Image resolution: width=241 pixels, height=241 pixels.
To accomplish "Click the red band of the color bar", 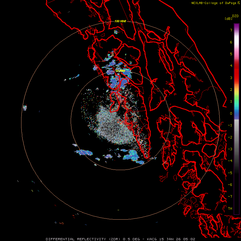I will pos(236,72).
